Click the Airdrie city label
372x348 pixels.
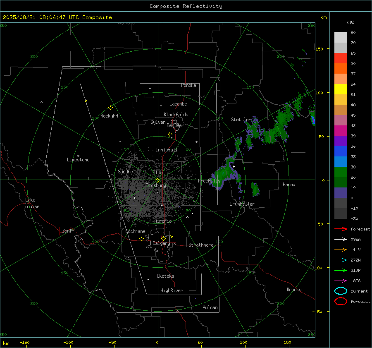[x=163, y=221]
